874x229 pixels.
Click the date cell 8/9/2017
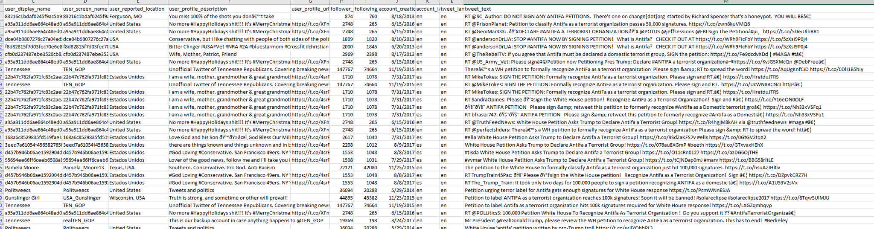click(x=396, y=145)
